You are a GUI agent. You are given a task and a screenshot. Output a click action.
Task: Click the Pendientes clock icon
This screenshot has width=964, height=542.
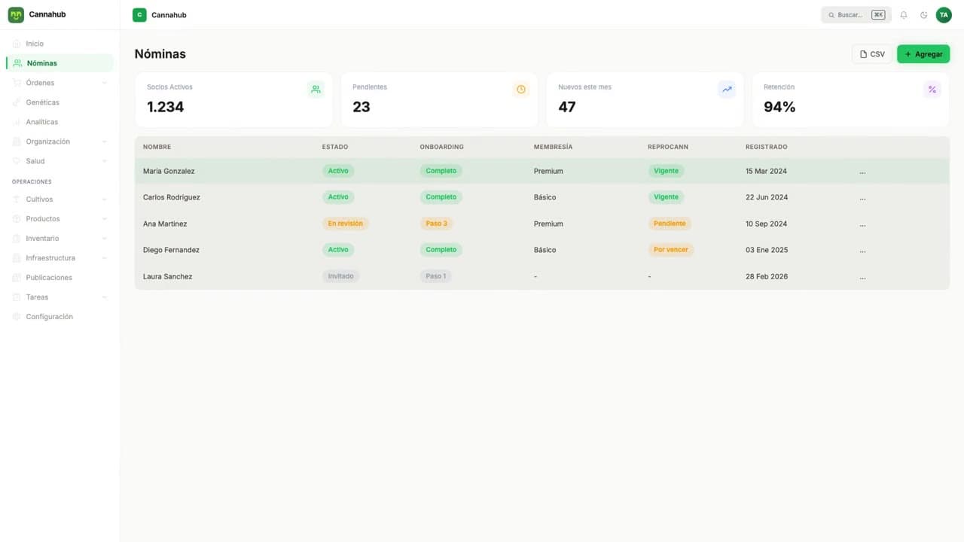point(521,90)
